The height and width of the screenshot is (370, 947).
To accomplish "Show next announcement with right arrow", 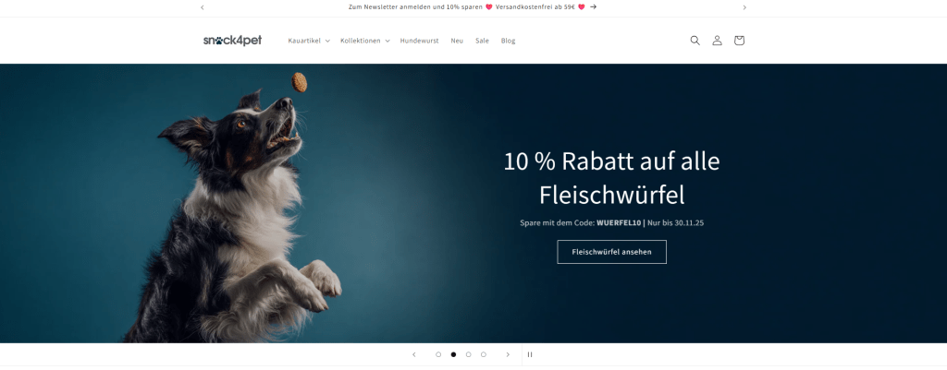I will [x=744, y=7].
